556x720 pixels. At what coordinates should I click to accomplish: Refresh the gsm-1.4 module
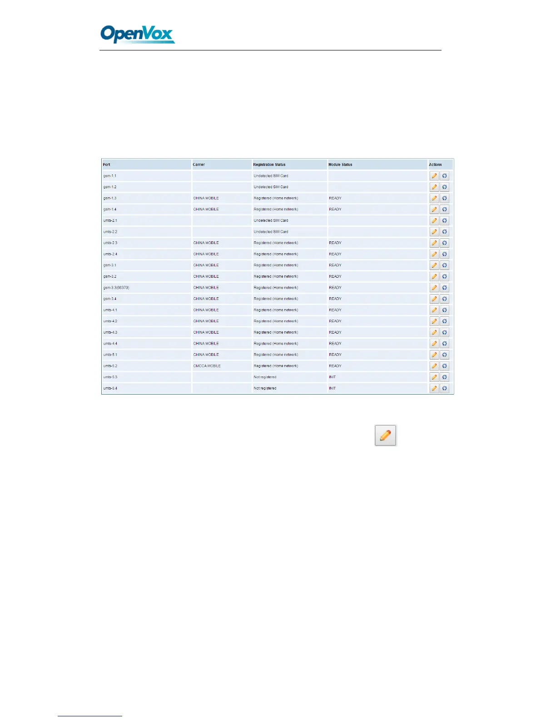coord(445,210)
